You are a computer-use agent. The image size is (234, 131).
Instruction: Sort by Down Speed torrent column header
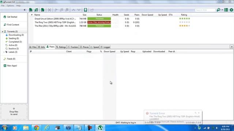147,15
